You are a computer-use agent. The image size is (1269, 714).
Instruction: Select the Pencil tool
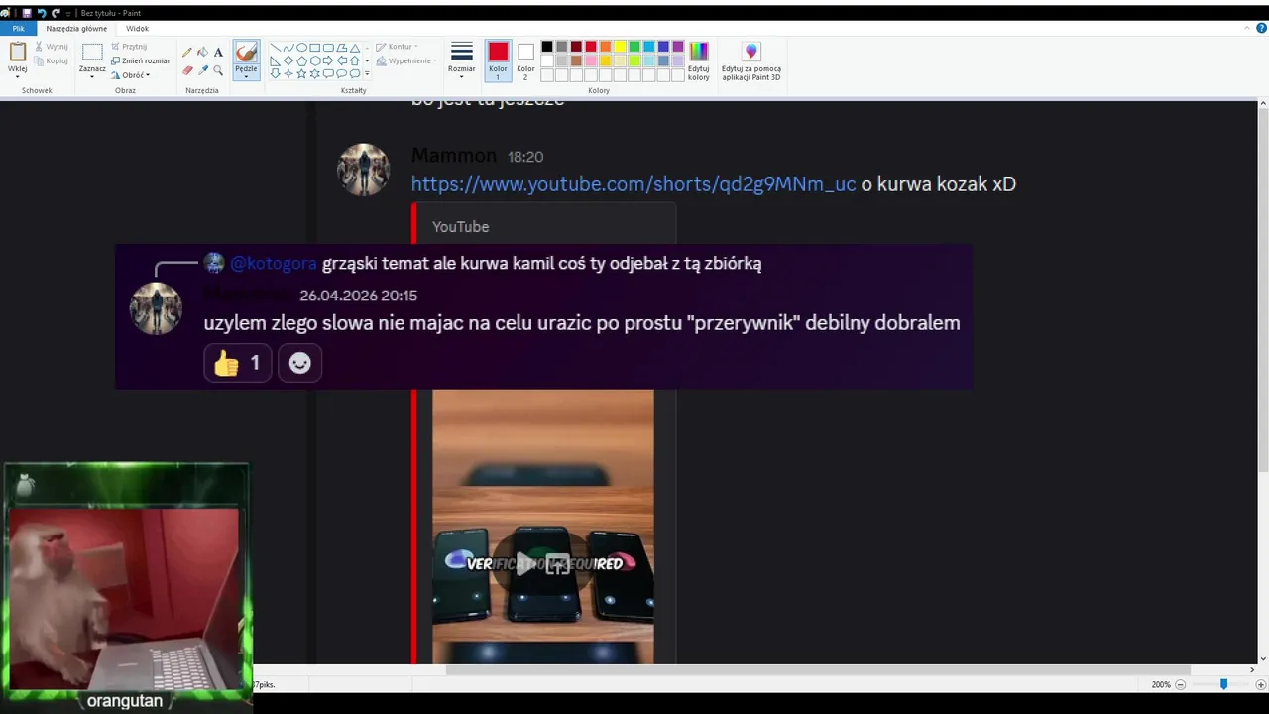(x=187, y=52)
